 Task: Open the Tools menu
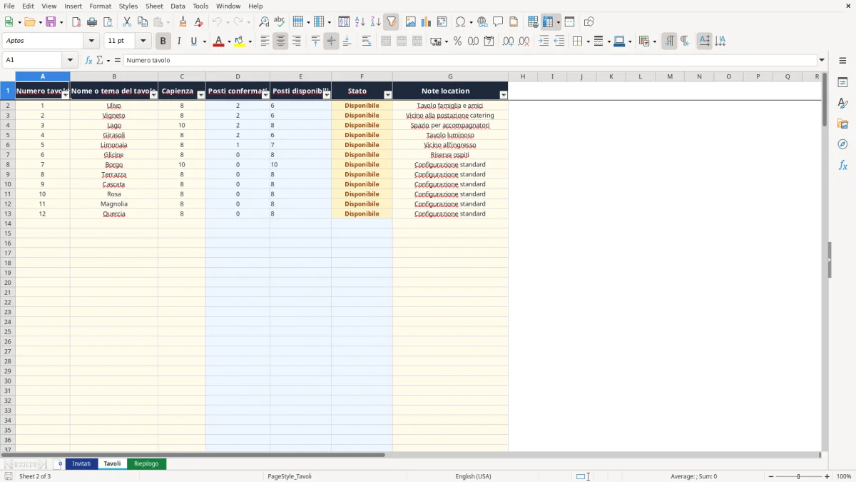point(200,6)
